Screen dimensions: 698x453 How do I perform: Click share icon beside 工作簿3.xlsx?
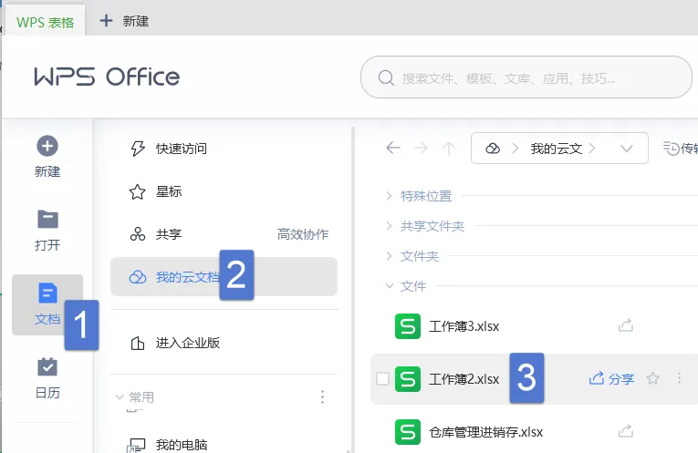[x=626, y=325]
